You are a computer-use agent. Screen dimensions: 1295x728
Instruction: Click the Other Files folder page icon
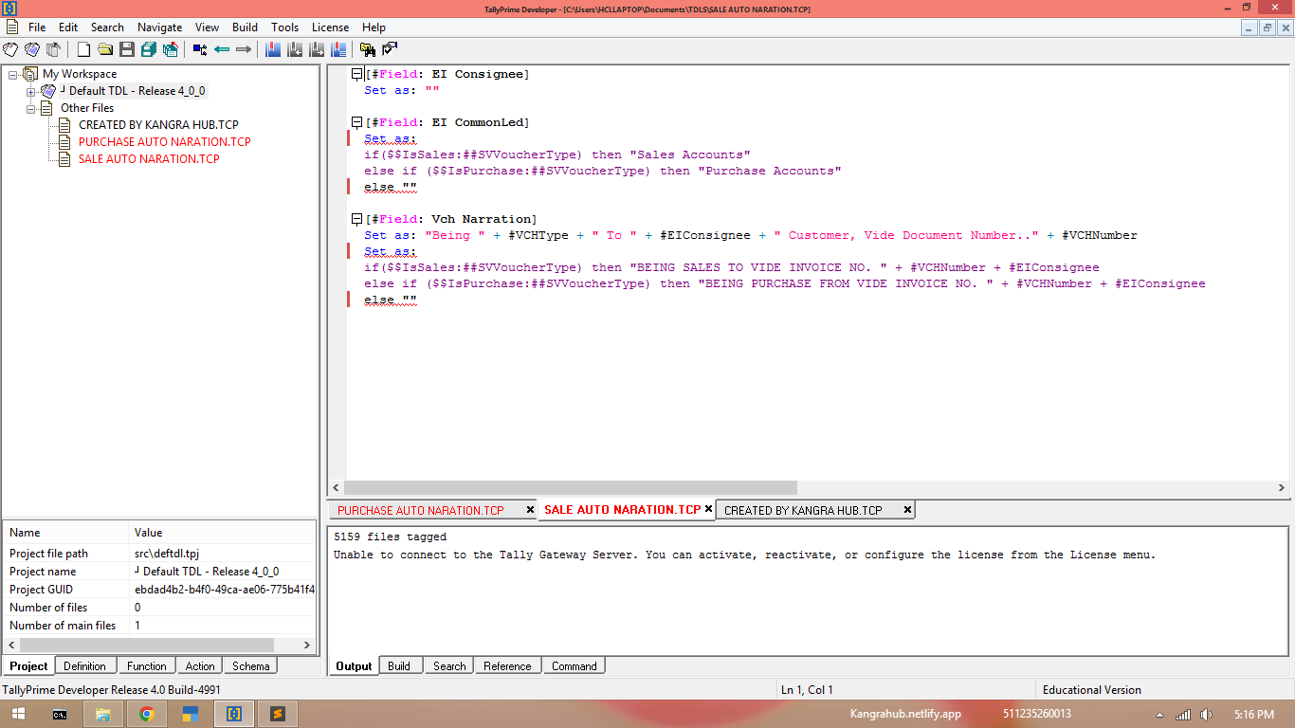click(46, 108)
